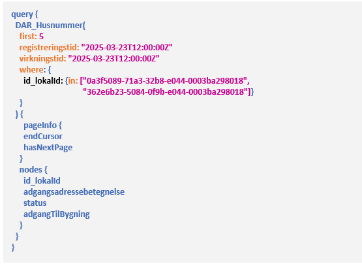This screenshot has width=362, height=264.
Task: Click the registreringstid argument name
Action: 48,48
